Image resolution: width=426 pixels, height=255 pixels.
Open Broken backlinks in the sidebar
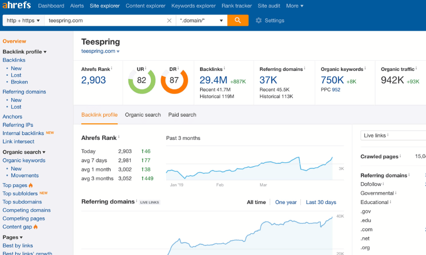click(x=19, y=82)
